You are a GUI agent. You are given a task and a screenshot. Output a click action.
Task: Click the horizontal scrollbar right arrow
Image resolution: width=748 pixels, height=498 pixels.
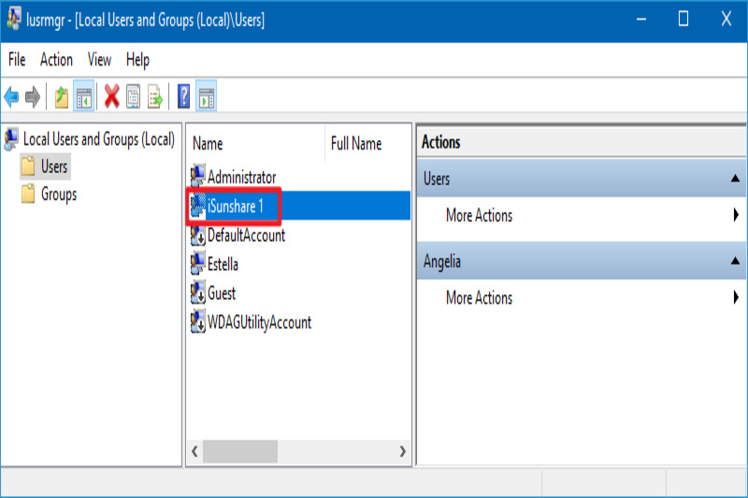tap(403, 451)
